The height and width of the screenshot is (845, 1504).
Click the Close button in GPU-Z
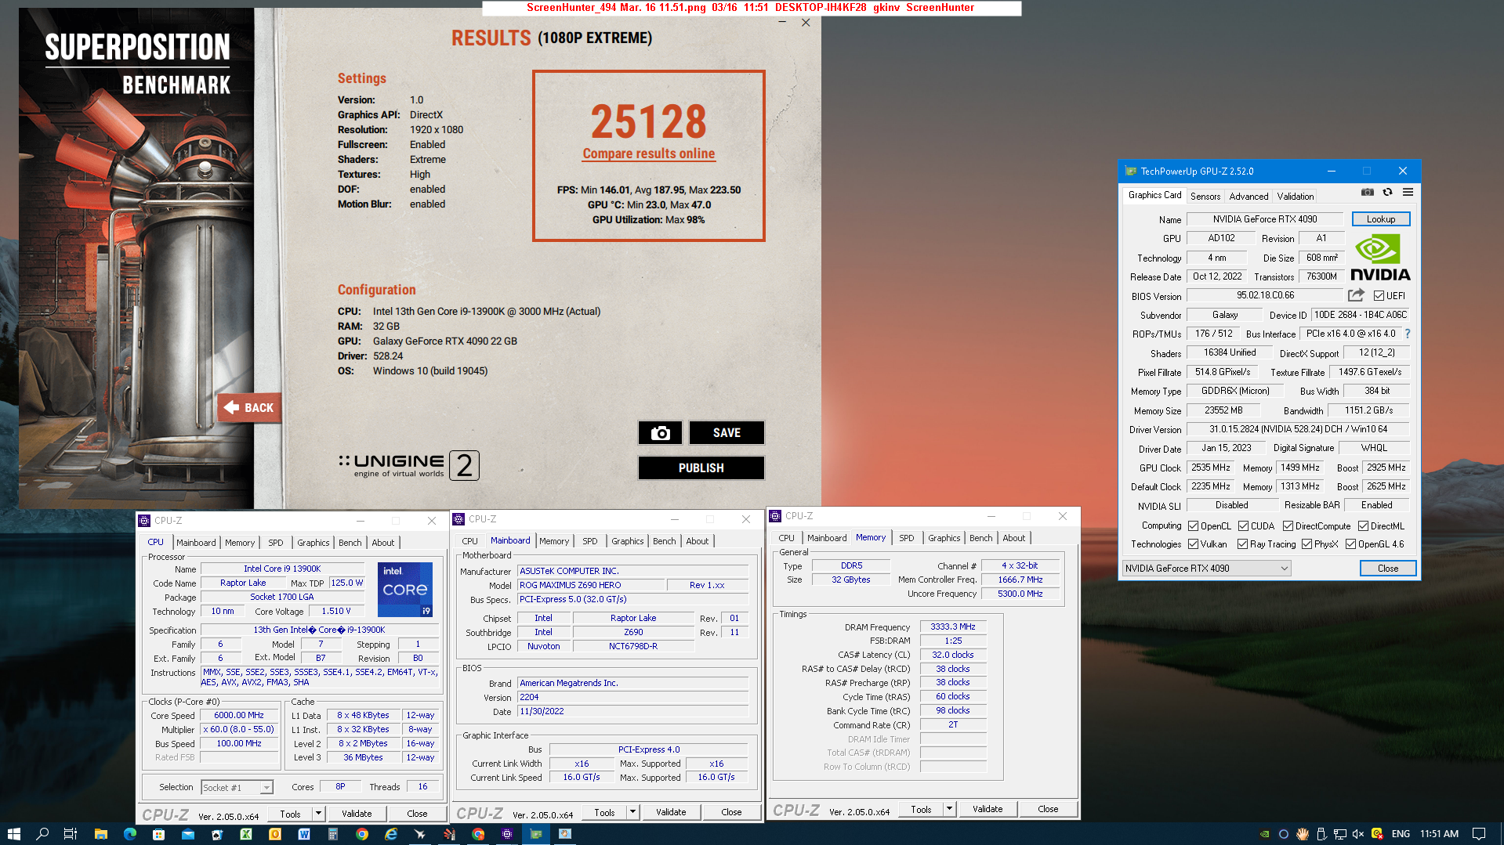click(1387, 569)
